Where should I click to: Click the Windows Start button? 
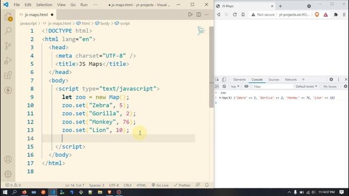tap(5, 192)
